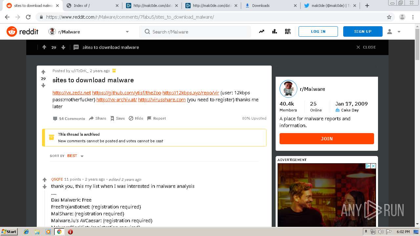Click the Search r/Malware field
The height and width of the screenshot is (236, 420).
coord(195,32)
